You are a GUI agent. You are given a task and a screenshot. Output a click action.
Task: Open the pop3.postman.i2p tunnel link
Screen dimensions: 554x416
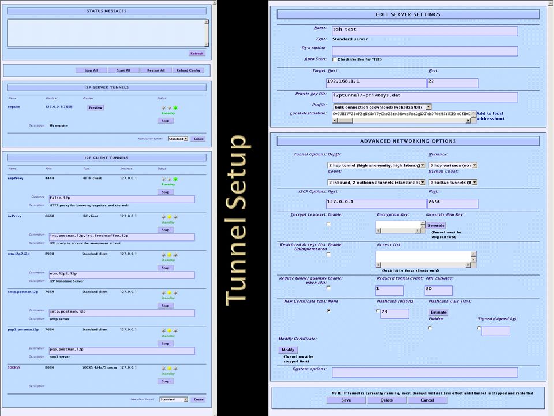click(23, 329)
